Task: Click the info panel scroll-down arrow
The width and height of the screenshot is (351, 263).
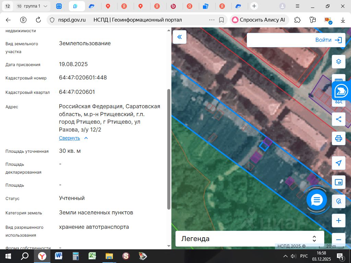Action: (169, 246)
